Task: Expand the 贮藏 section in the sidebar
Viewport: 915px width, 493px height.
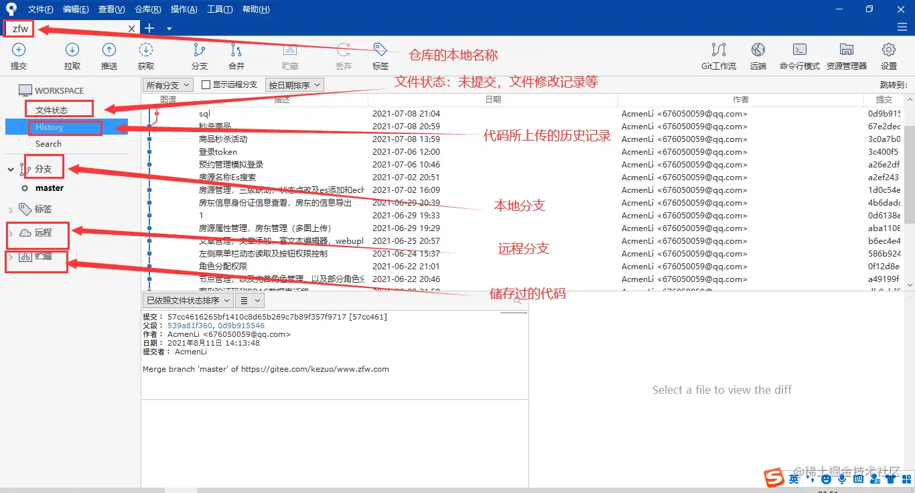Action: coord(11,257)
